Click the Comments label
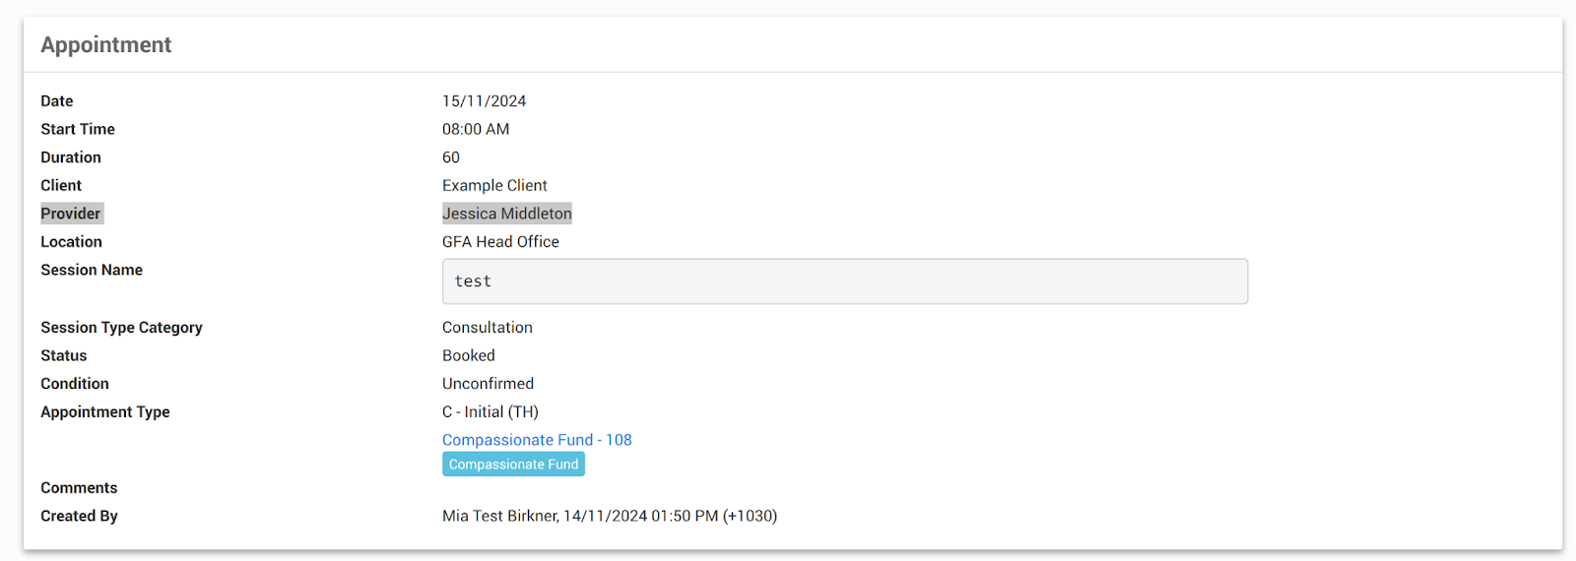This screenshot has width=1576, height=561. [x=79, y=488]
